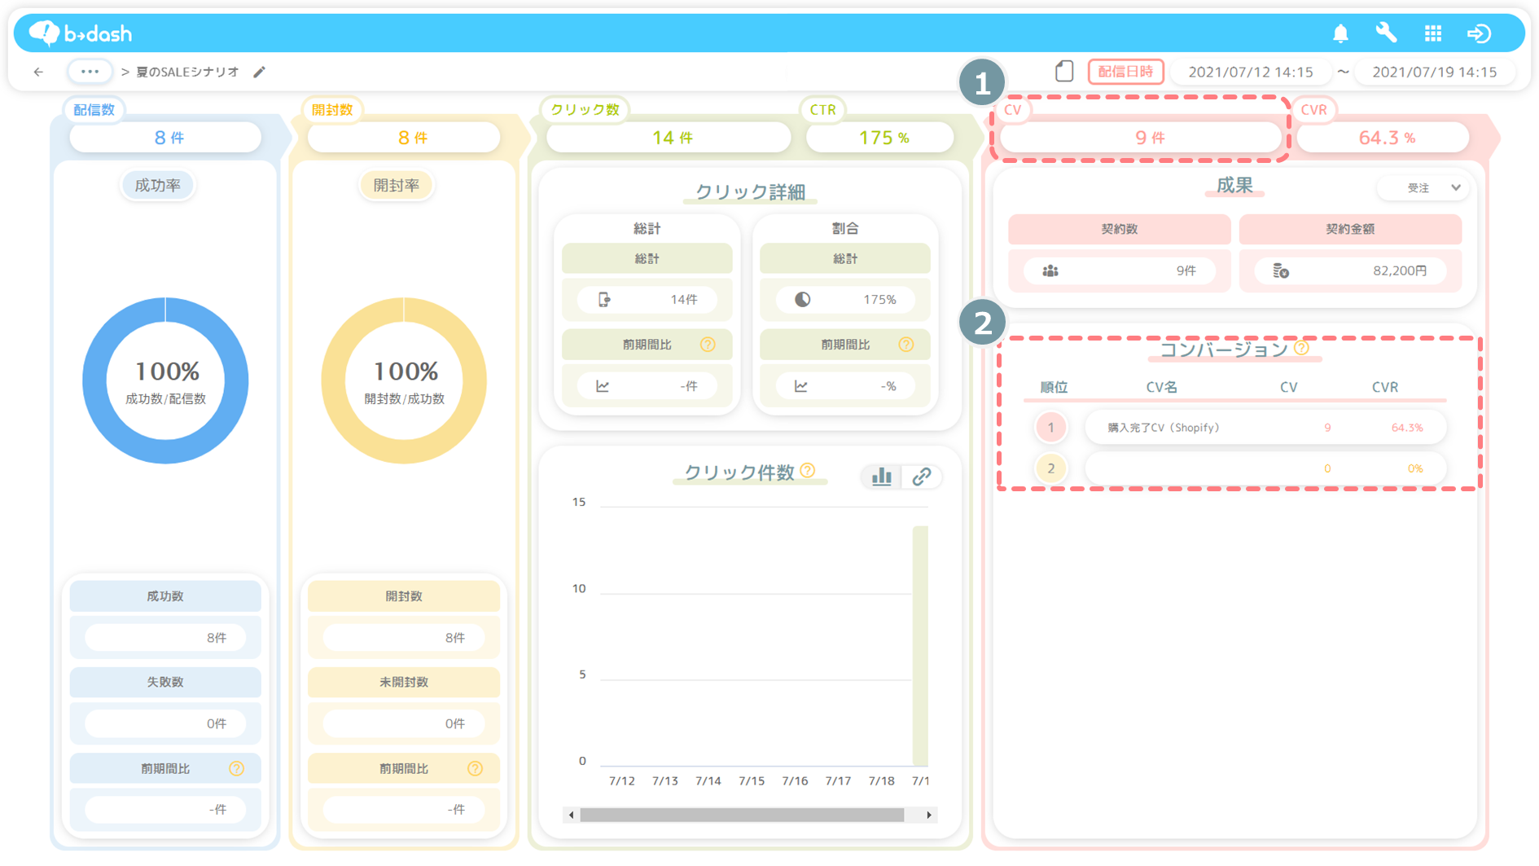Select the CTR stage label
Screen dimensions: 1539x866
822,110
